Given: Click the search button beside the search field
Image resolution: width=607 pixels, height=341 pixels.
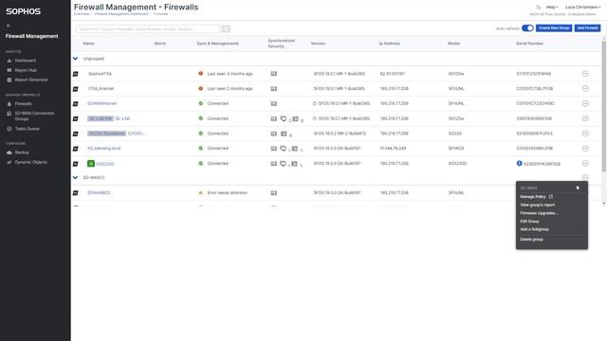Looking at the screenshot, I should coord(226,29).
